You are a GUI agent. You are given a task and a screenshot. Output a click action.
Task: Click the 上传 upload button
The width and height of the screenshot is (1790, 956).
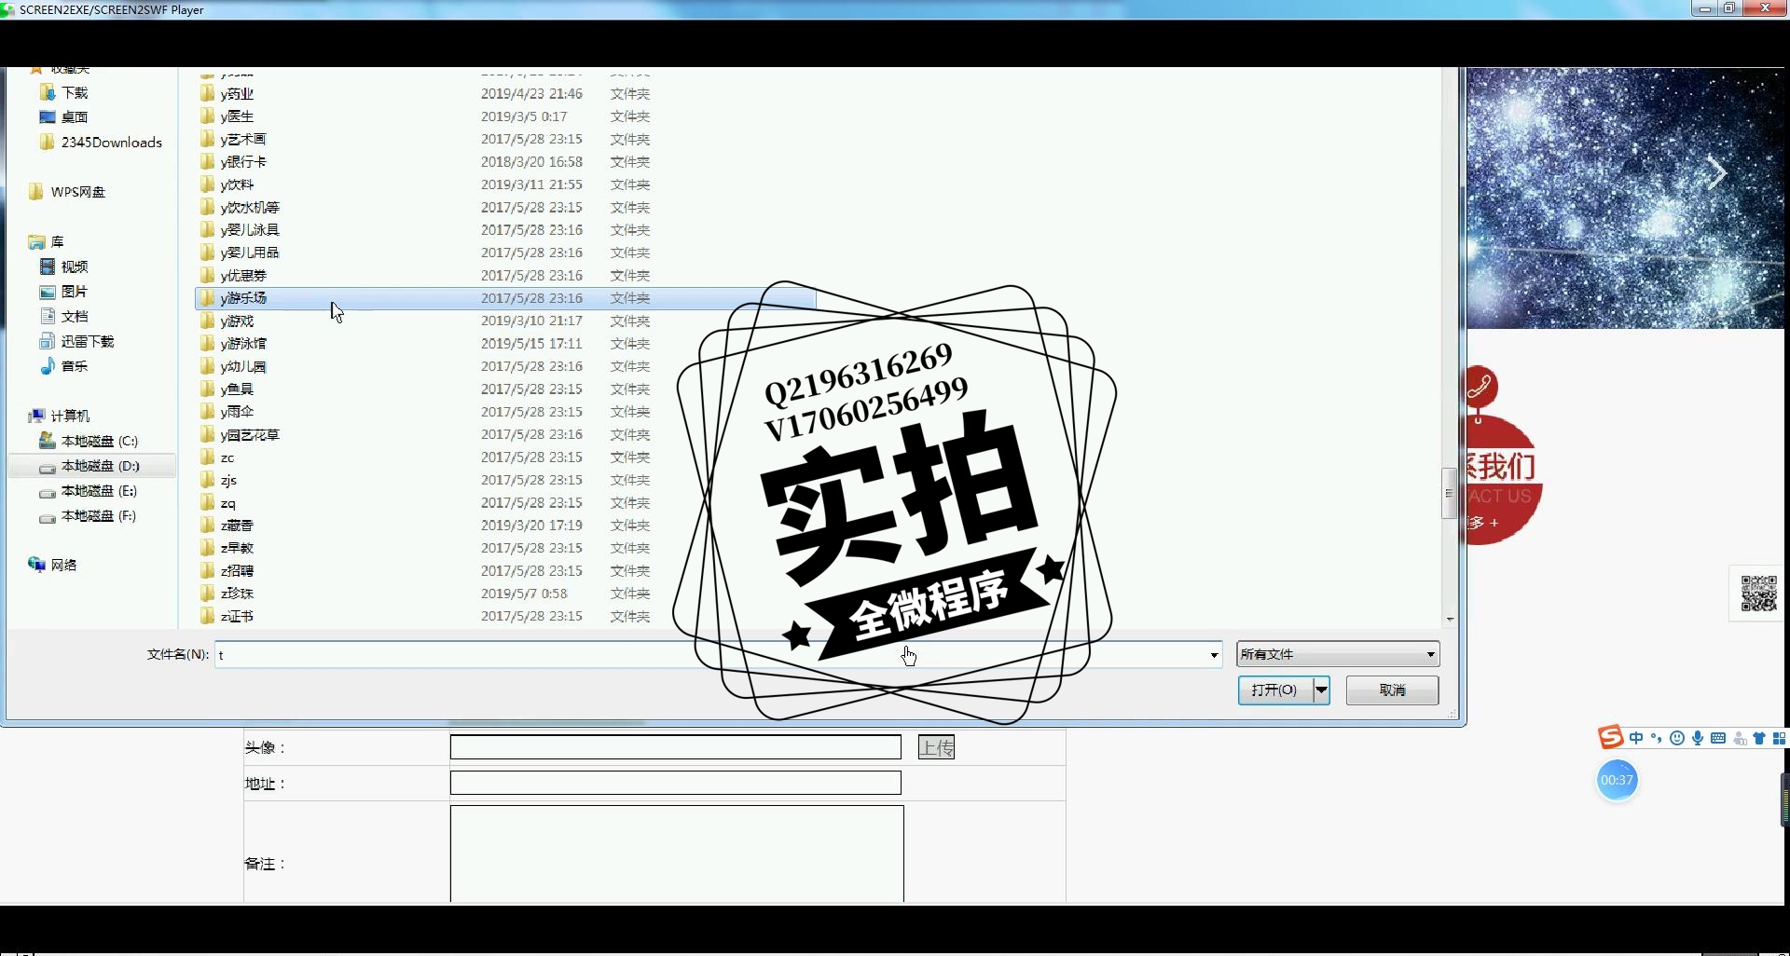936,746
